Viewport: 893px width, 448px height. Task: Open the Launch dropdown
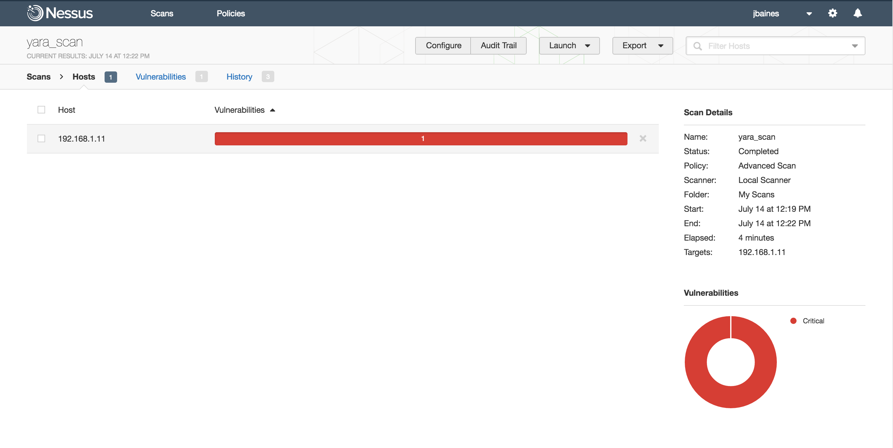click(x=569, y=46)
